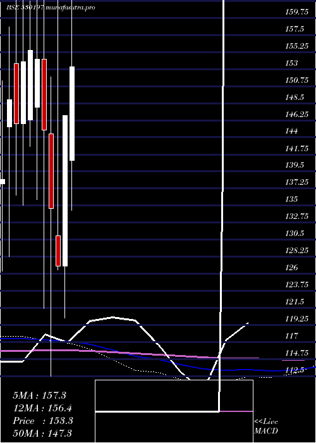This screenshot has width=316, height=443.
Task: Click the 117 price axis label
Action: tap(291, 336)
